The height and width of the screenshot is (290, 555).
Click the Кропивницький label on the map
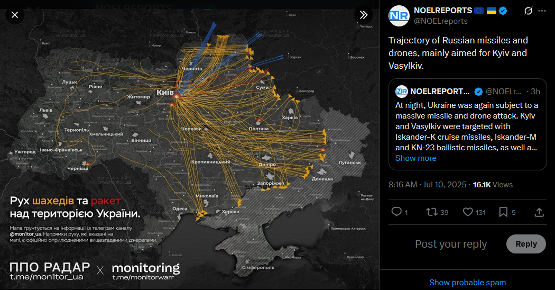(x=210, y=161)
